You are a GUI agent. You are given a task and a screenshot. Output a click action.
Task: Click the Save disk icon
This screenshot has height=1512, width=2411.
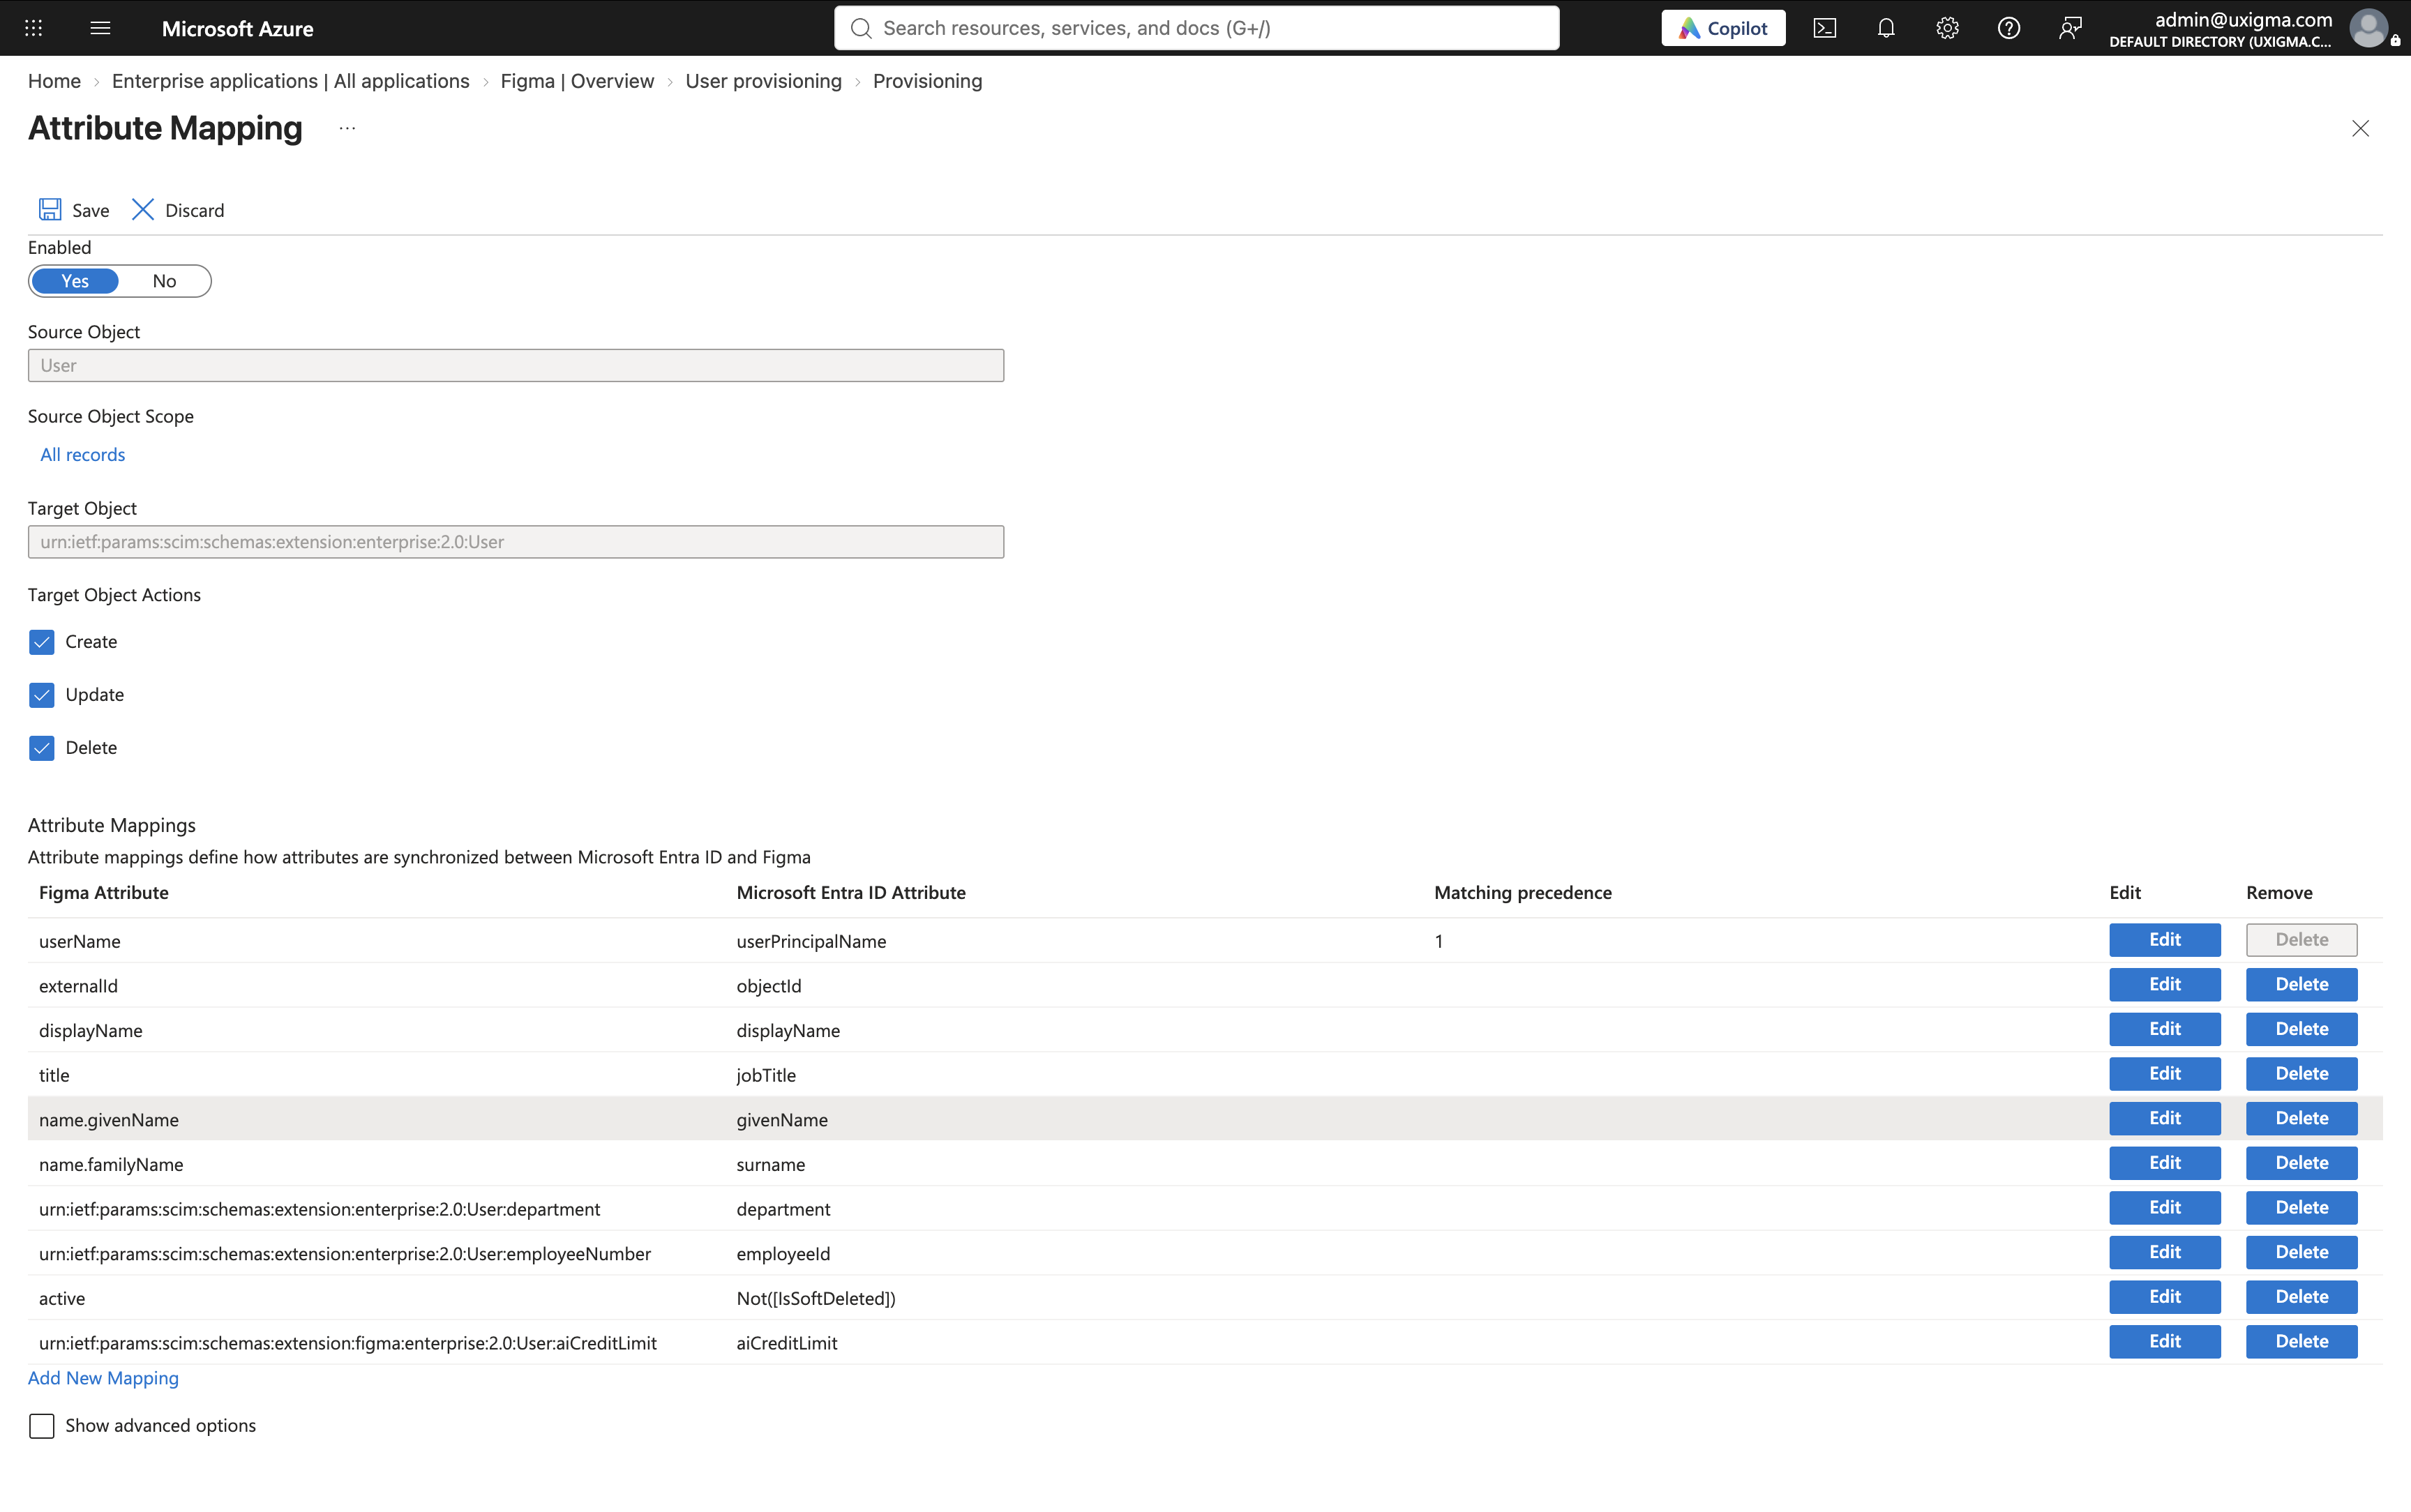click(50, 209)
